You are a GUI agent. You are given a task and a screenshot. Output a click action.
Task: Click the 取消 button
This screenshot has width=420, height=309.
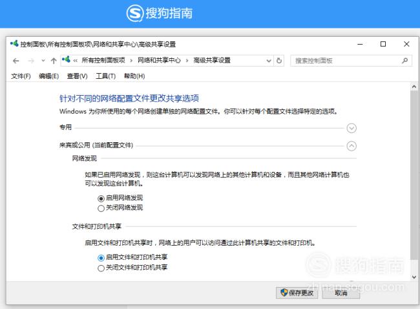341,293
